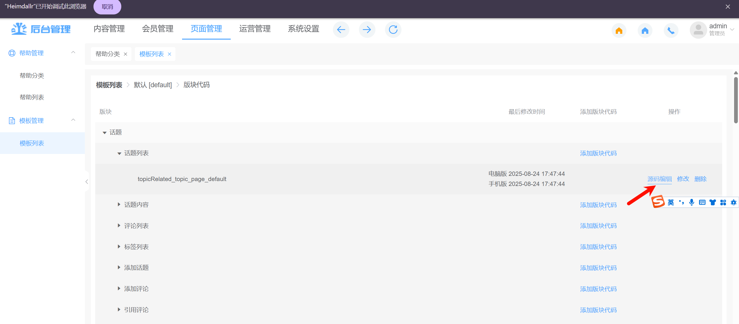
Task: Click 添加版块代码 for 标签列表
Action: (598, 247)
